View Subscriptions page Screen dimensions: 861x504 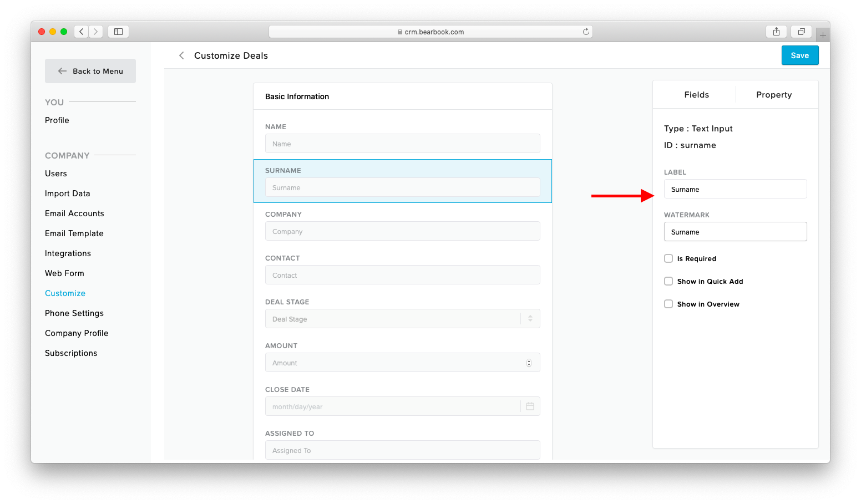(x=71, y=353)
